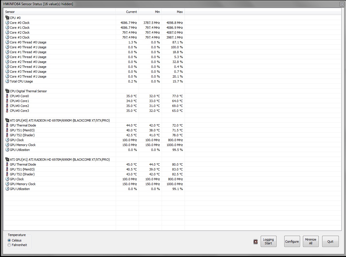Screen dimensions: 346x257
Task: Click thermometer icon beside CPU#0 Core3
Action: tap(7, 111)
